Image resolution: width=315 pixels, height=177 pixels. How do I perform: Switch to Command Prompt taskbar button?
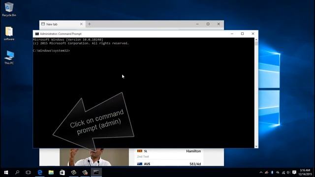point(96,173)
